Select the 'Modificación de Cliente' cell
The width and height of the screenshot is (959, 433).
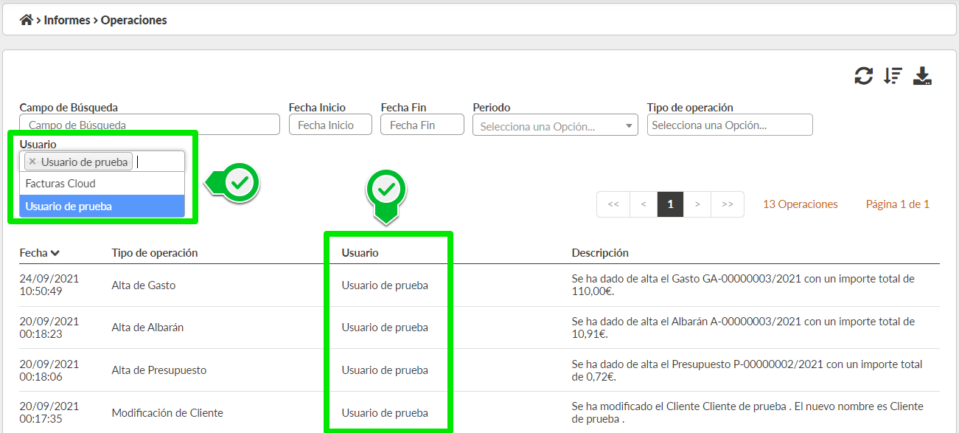167,413
